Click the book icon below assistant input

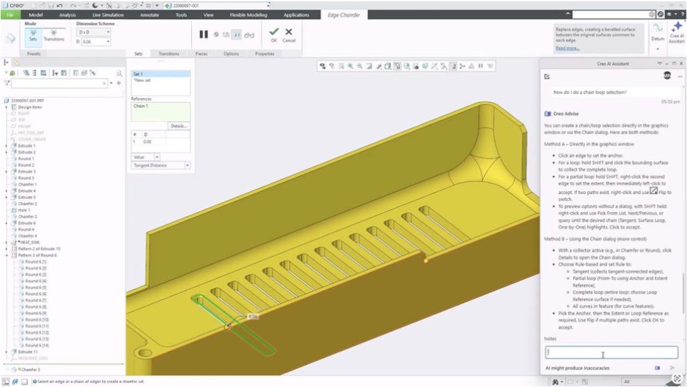tap(657, 368)
